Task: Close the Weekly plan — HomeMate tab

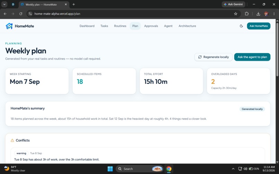Action: [x=66, y=4]
